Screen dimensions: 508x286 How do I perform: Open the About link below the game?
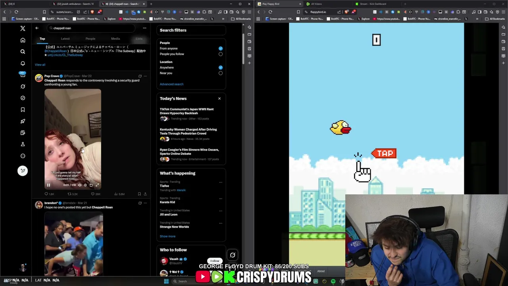click(321, 271)
